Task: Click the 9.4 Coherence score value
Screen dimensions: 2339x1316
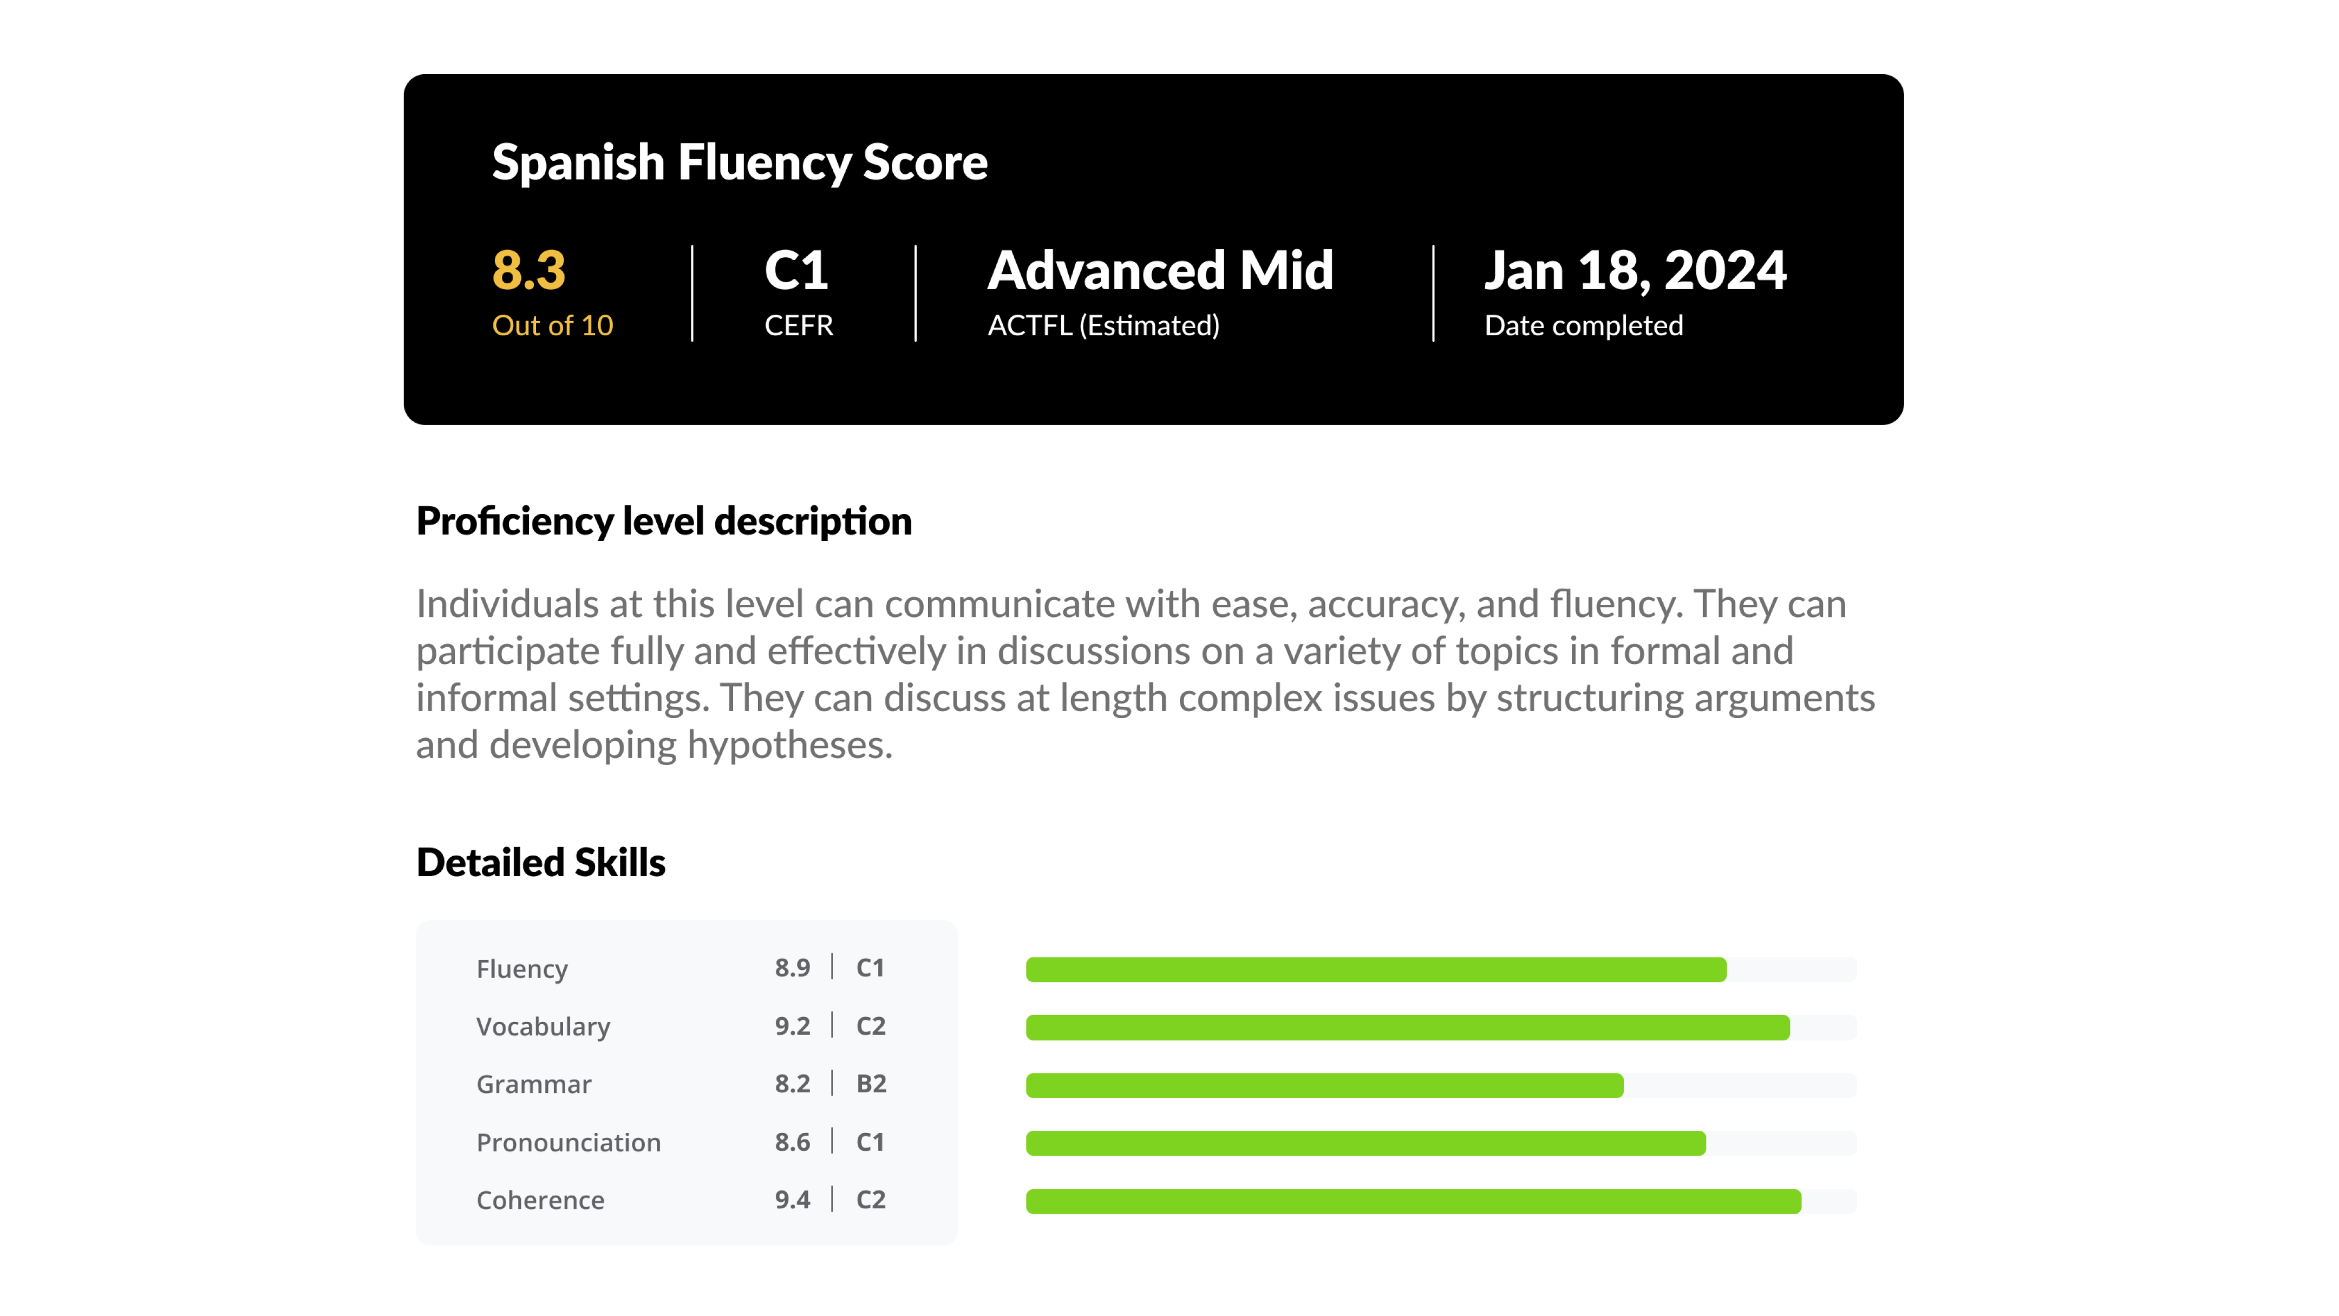Action: pyautogui.click(x=792, y=1201)
